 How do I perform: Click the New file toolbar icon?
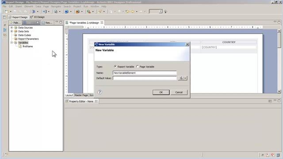6,11
